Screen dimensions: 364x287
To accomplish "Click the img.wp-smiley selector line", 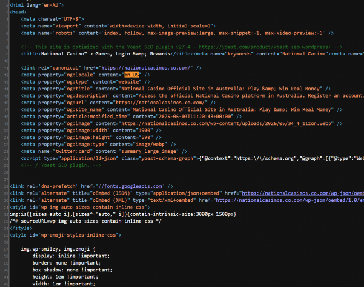I will tap(58, 249).
